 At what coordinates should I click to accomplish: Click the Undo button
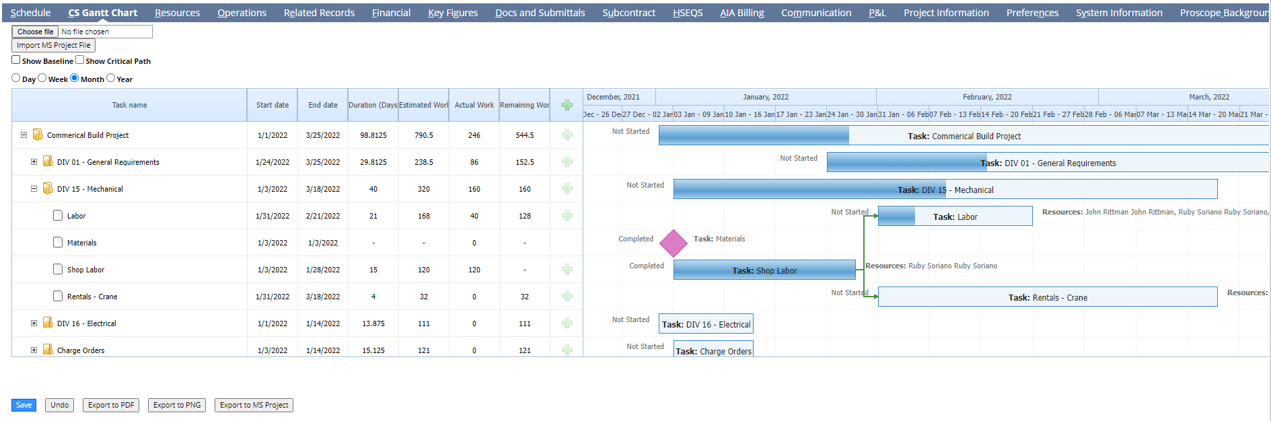tap(60, 405)
